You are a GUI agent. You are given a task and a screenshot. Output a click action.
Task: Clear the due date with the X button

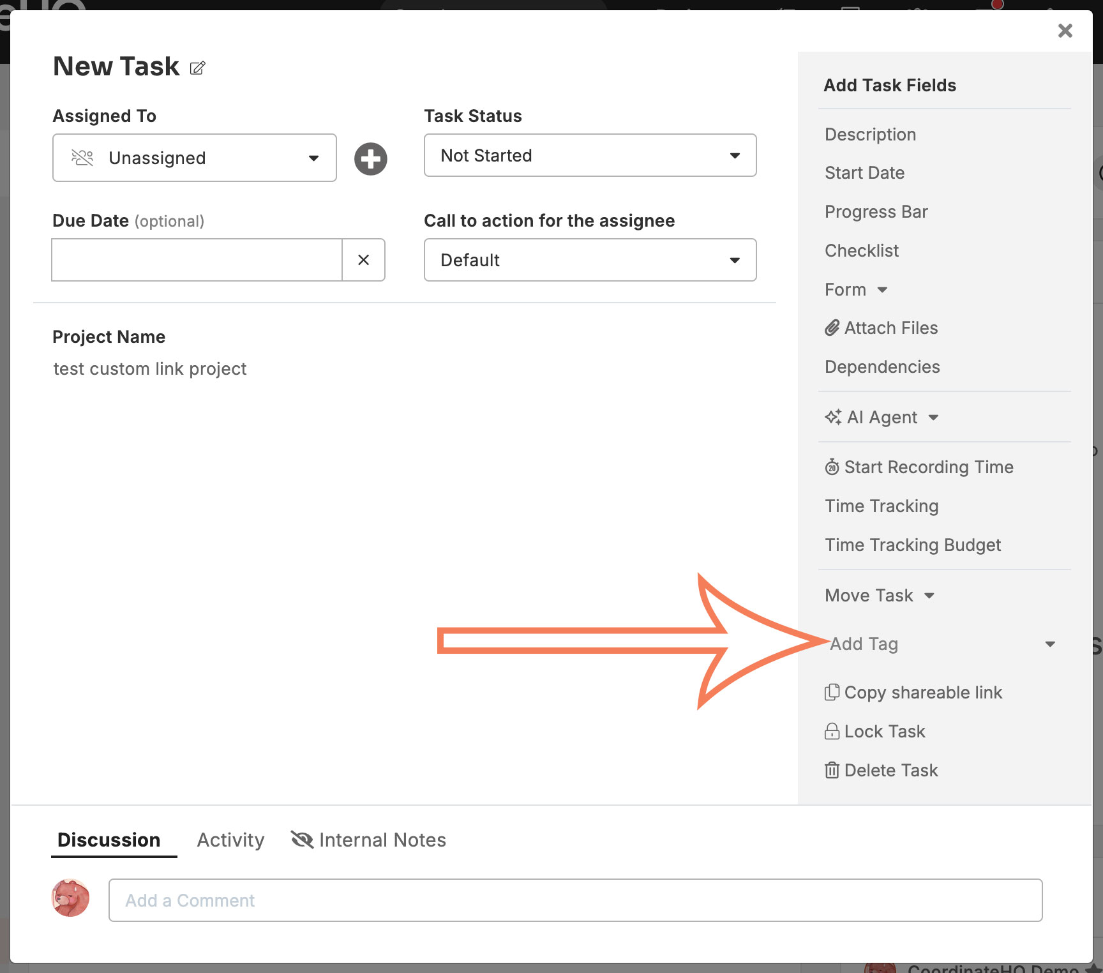[364, 260]
